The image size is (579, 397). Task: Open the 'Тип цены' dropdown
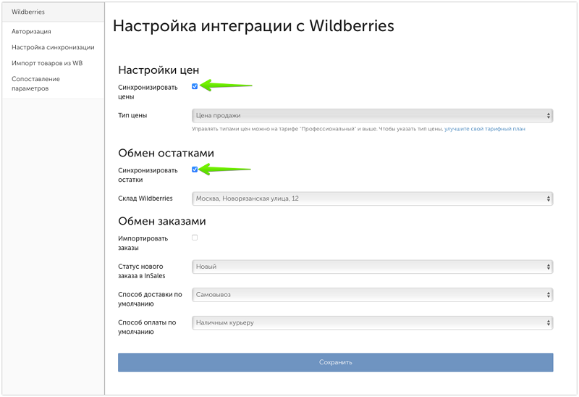coord(372,116)
